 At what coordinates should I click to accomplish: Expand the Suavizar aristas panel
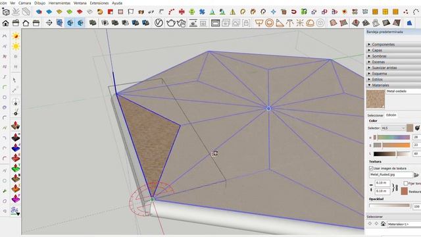(x=393, y=68)
